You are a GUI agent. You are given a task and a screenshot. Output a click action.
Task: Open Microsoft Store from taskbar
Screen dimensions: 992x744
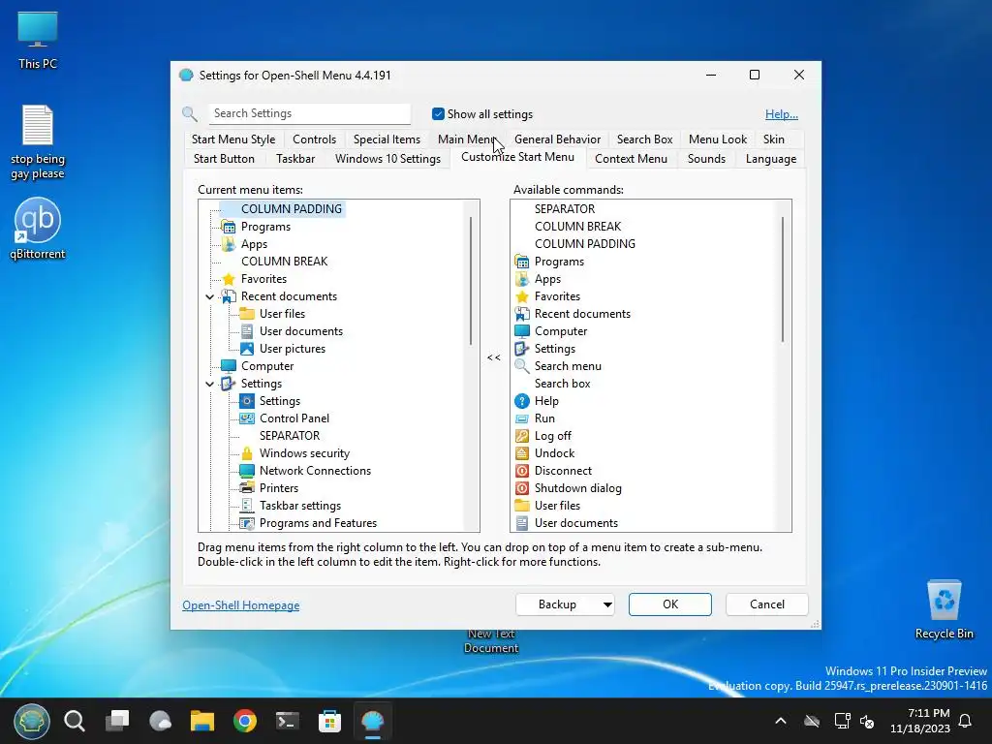(x=329, y=721)
